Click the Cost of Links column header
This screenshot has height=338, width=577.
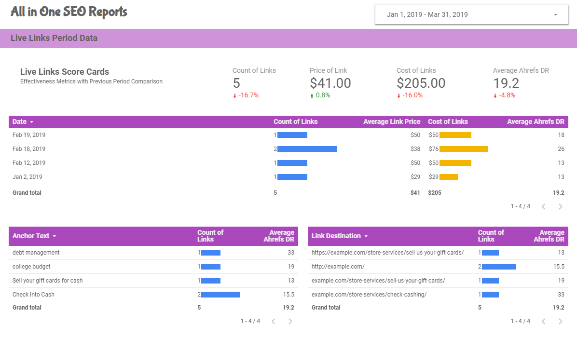click(448, 122)
